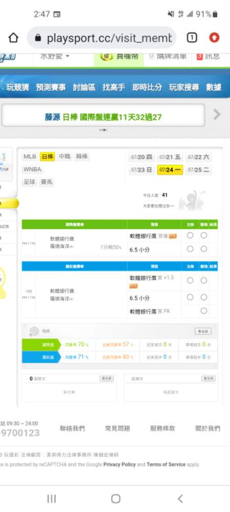Tap the Android home circle icon
This screenshot has width=230, height=512.
tap(116, 499)
